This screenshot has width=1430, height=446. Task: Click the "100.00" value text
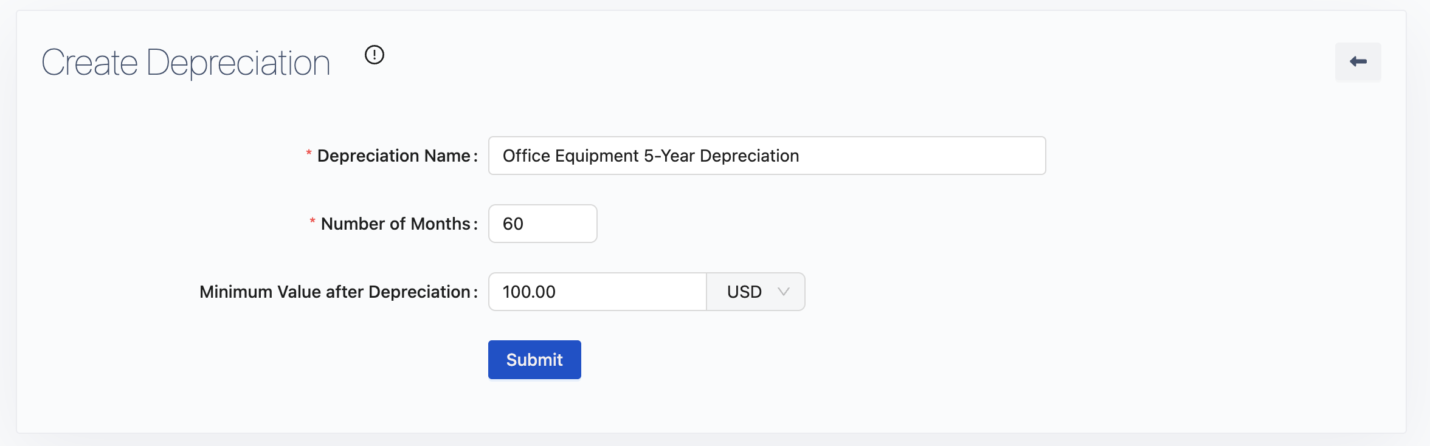click(x=529, y=292)
